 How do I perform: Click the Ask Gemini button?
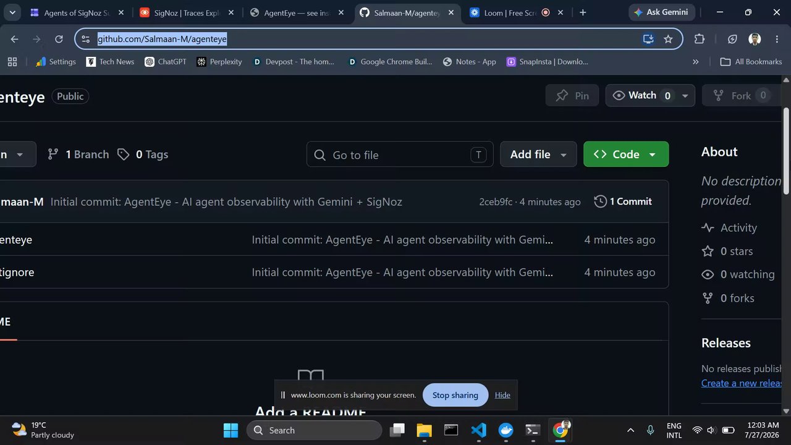click(662, 12)
